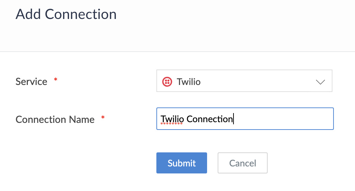Click the "Service" field label

[x=31, y=81]
